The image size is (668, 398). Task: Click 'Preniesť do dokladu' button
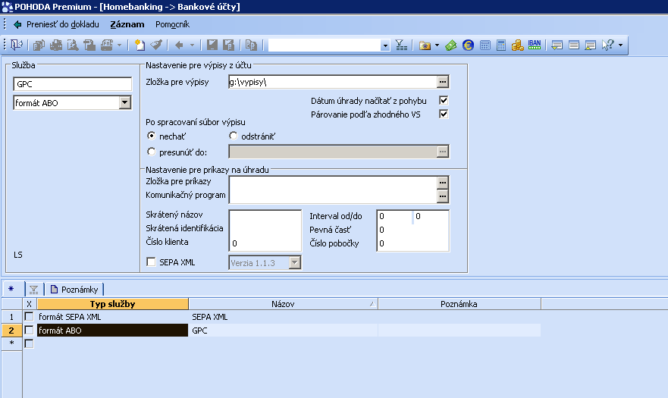click(x=55, y=24)
